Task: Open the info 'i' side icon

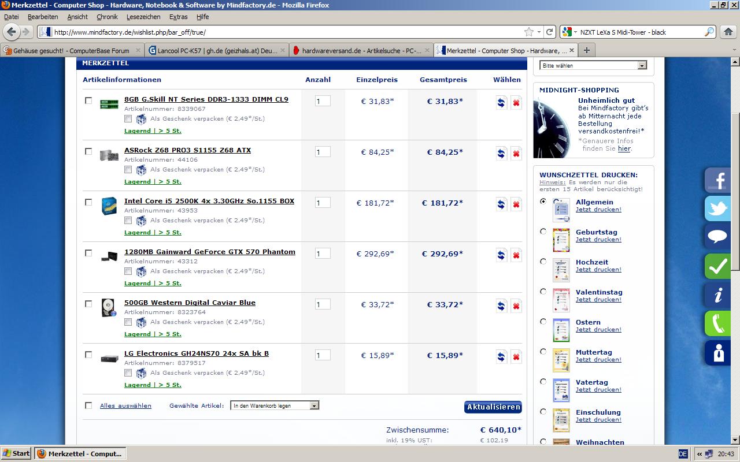Action: (717, 295)
